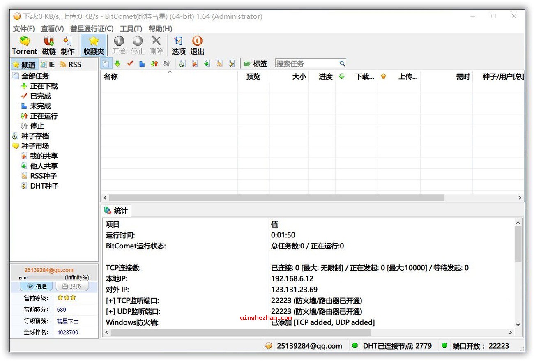Click the statistics panel horizontal scrollbar
The image size is (534, 361).
click(241, 332)
